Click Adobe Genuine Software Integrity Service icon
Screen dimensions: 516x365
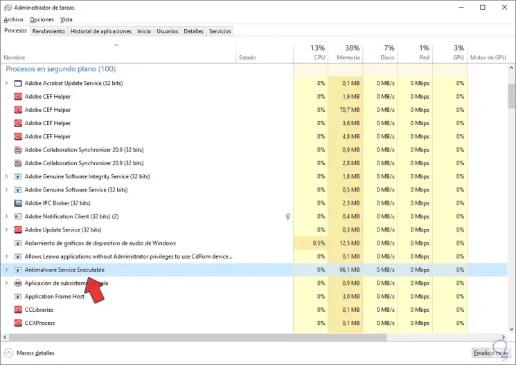18,177
